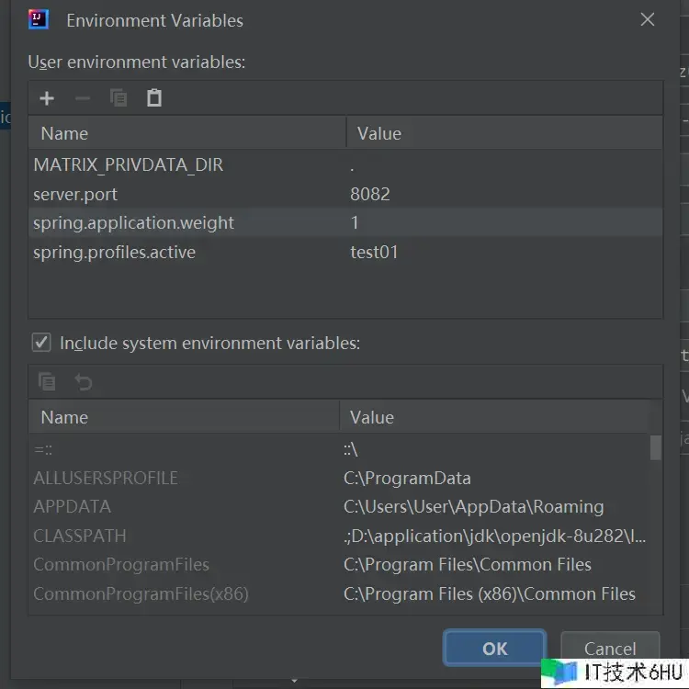Click the copy icon in user variables toolbar
Image resolution: width=689 pixels, height=689 pixels.
(119, 98)
